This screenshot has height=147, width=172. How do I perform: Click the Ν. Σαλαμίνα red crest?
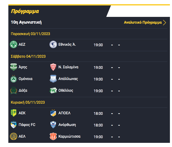53,67
